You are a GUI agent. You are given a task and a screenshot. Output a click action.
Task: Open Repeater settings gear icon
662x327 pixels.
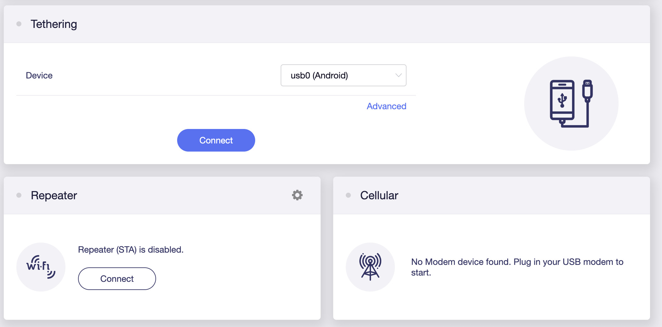point(297,195)
